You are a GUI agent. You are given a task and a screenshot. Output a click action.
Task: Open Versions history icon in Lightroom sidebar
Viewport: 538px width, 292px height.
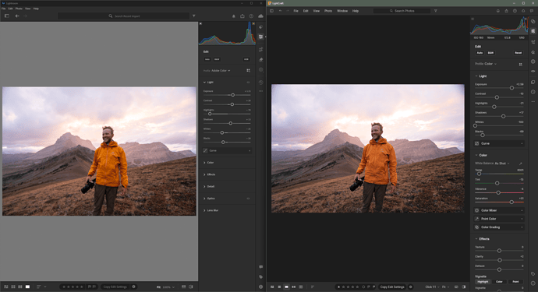pyautogui.click(x=260, y=83)
